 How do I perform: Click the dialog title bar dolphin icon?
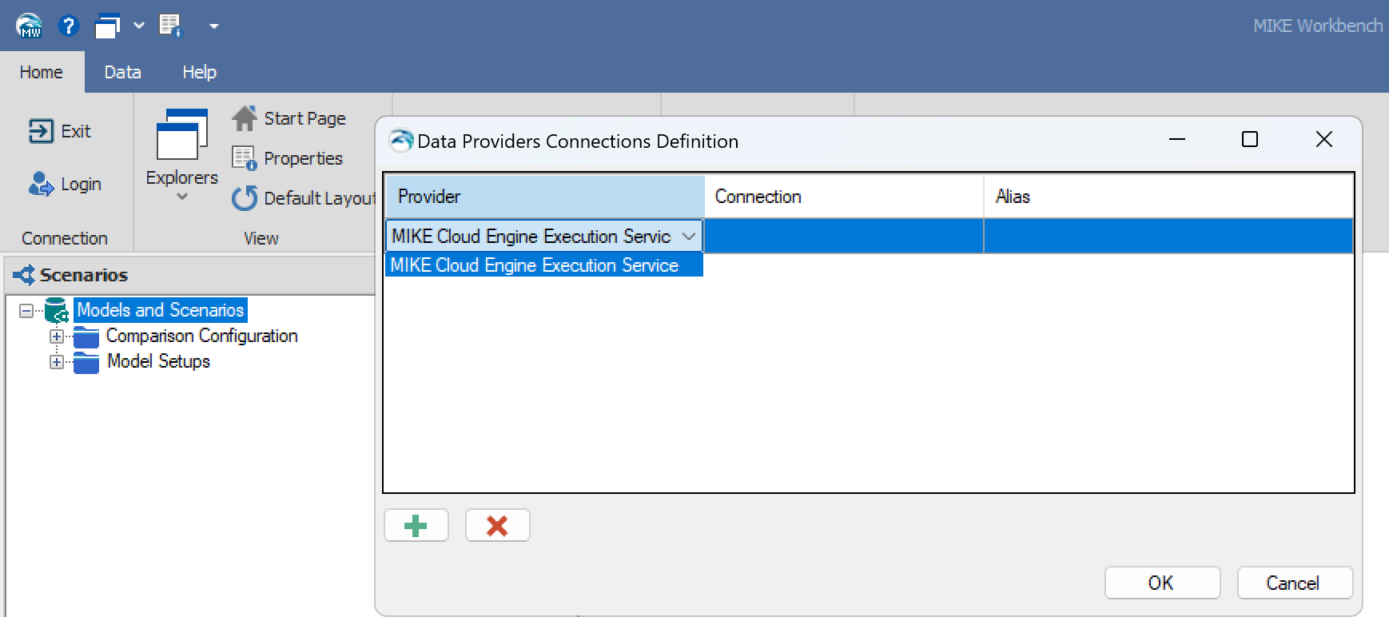point(401,141)
